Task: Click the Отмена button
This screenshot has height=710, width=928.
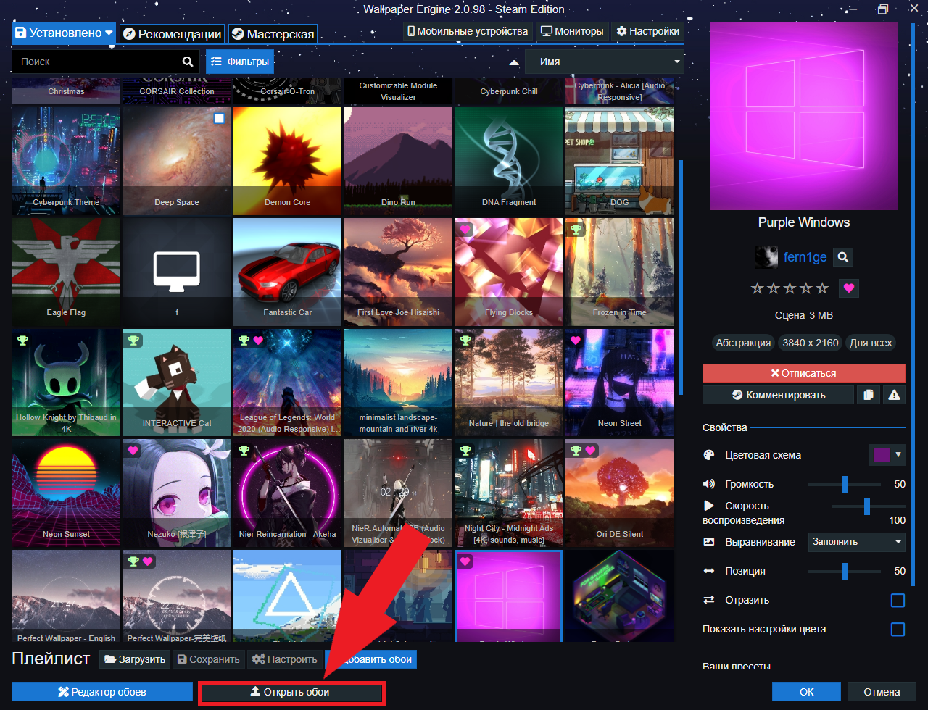Action: (882, 692)
